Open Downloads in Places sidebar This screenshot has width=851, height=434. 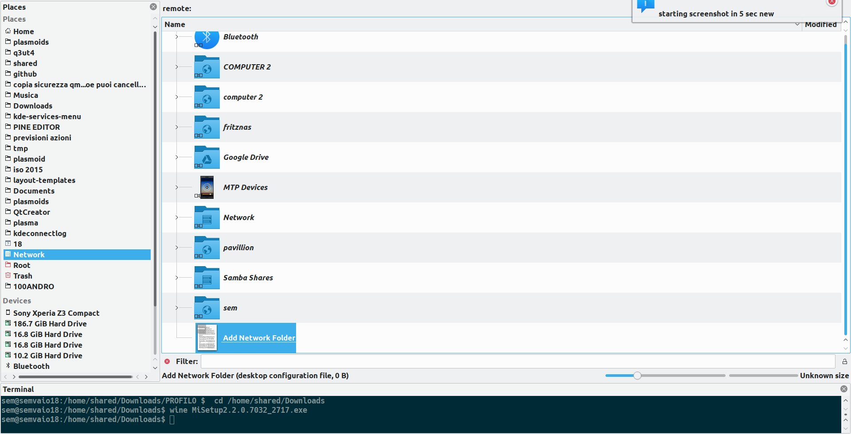[33, 106]
